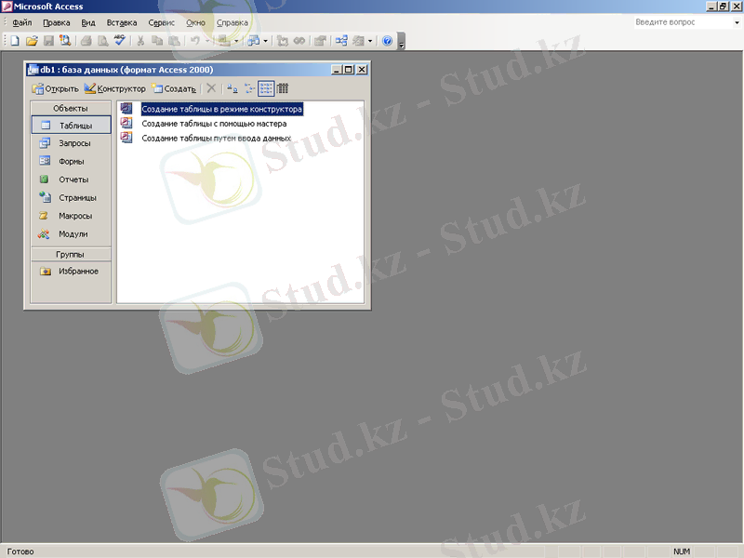Click the icon beside 'Создание таблицы путем ввода данных'
Screen dimensions: 744x558
(126, 138)
